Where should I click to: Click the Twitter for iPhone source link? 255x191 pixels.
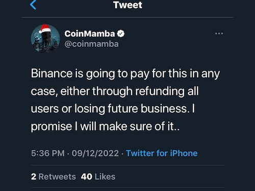(x=162, y=153)
